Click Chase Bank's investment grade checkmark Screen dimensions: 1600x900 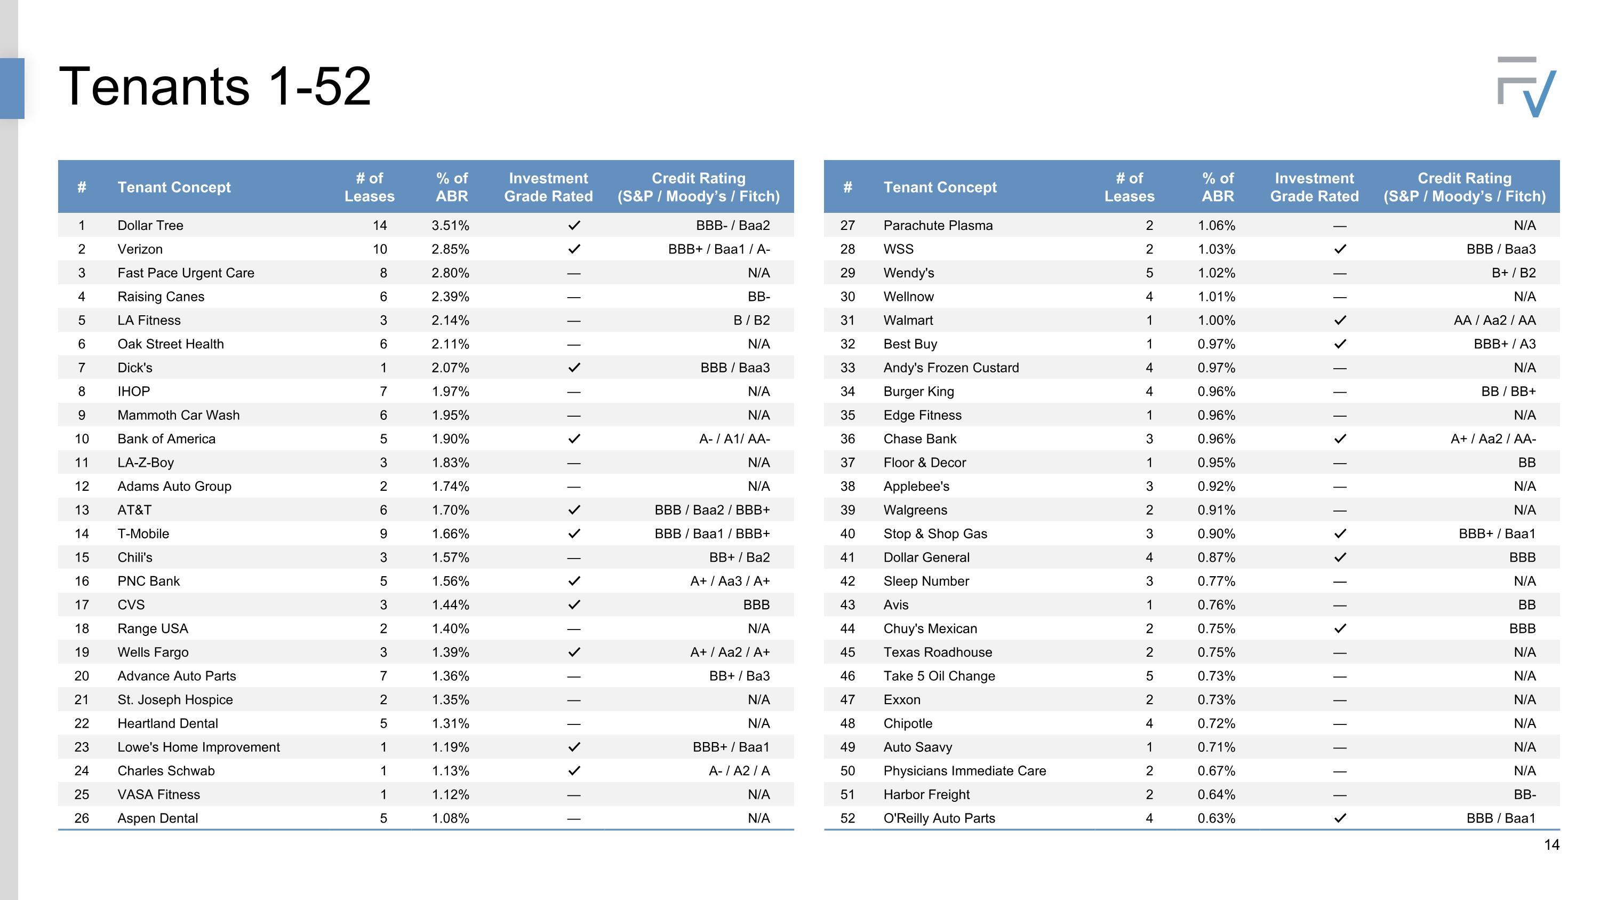pos(1340,439)
